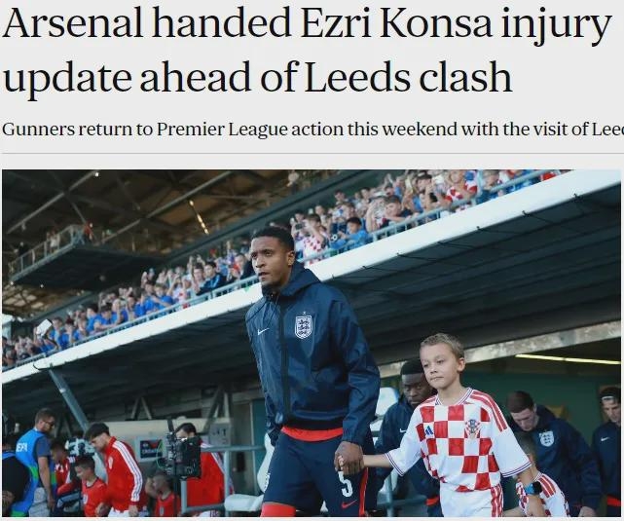Screen dimensions: 624x521
Task: Click the word "Arsenal" in the headline
Action: (x=73, y=24)
